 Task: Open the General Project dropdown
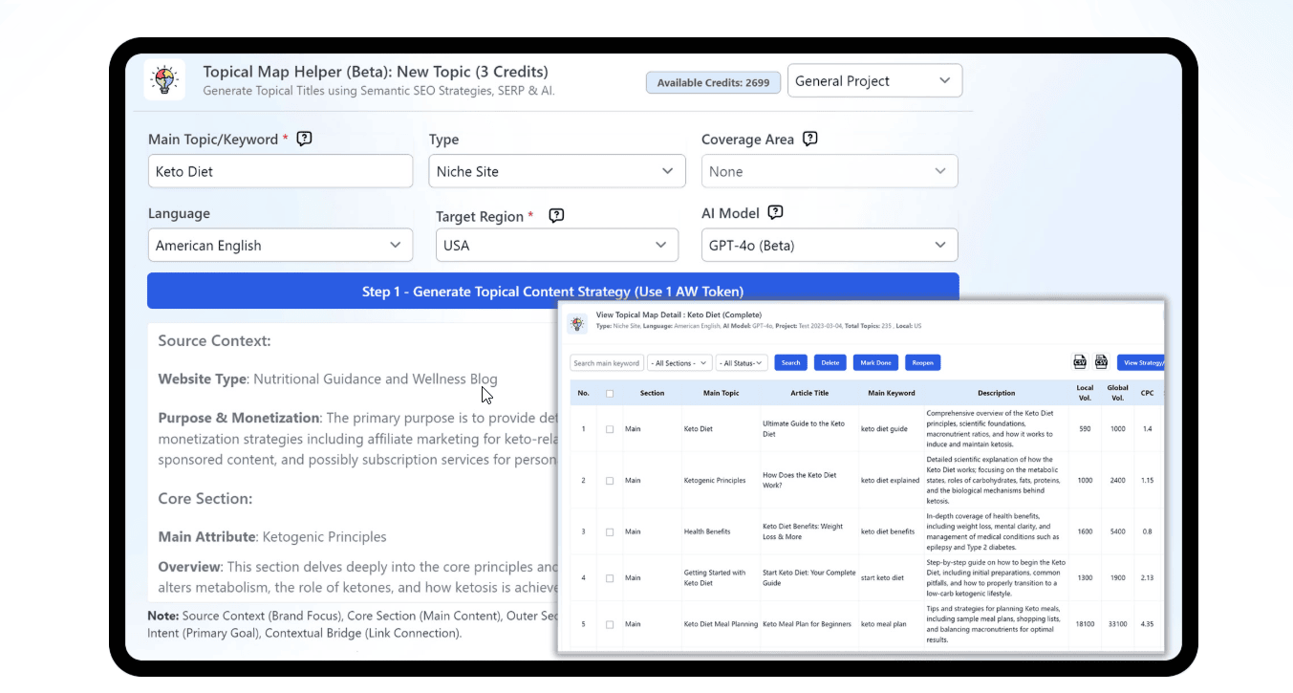[873, 81]
